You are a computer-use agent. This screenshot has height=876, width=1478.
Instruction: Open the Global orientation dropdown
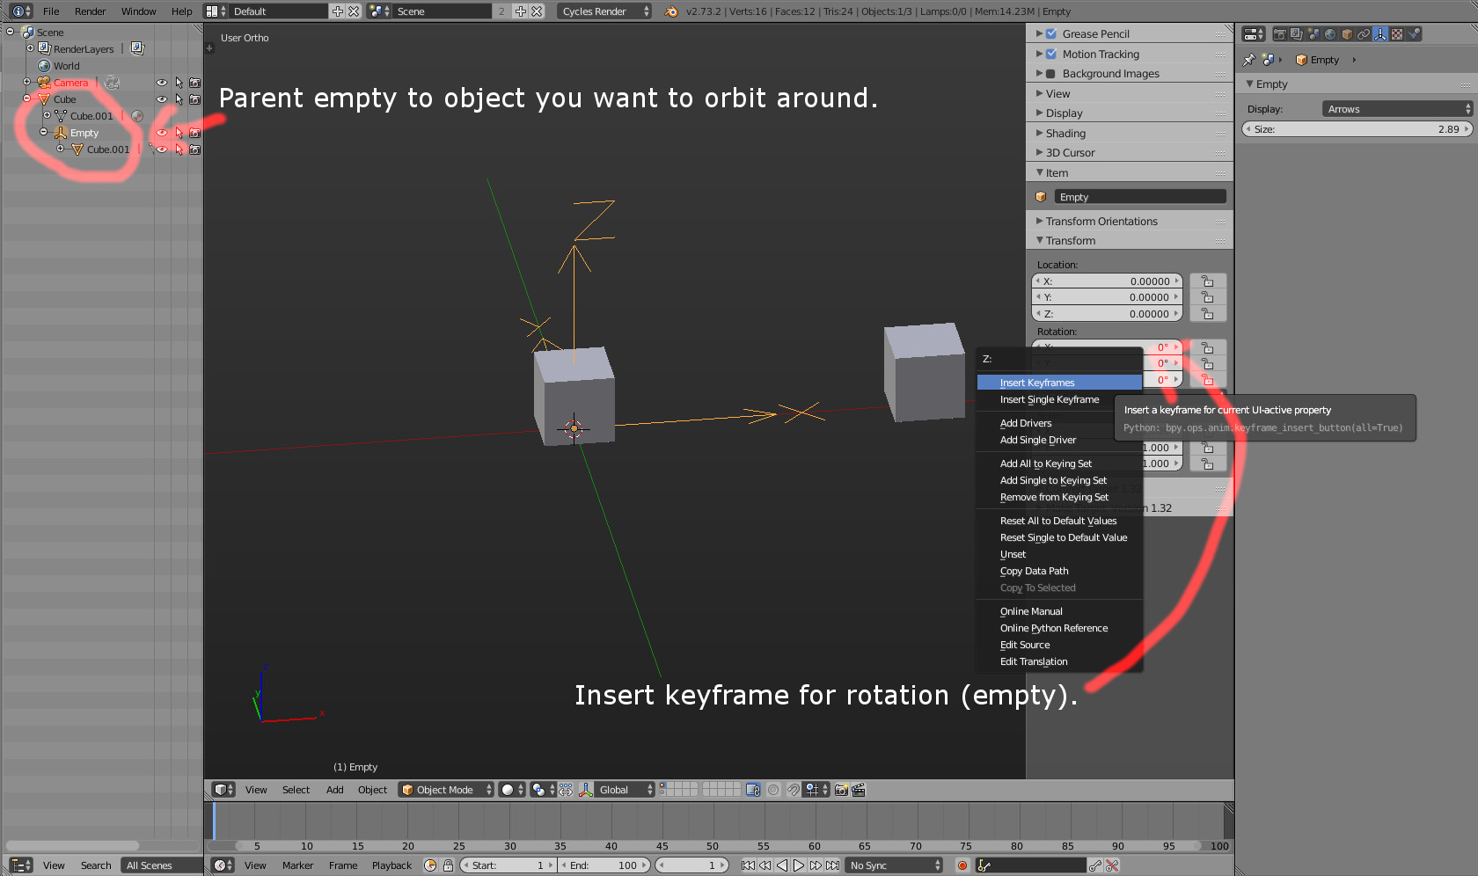click(x=626, y=790)
